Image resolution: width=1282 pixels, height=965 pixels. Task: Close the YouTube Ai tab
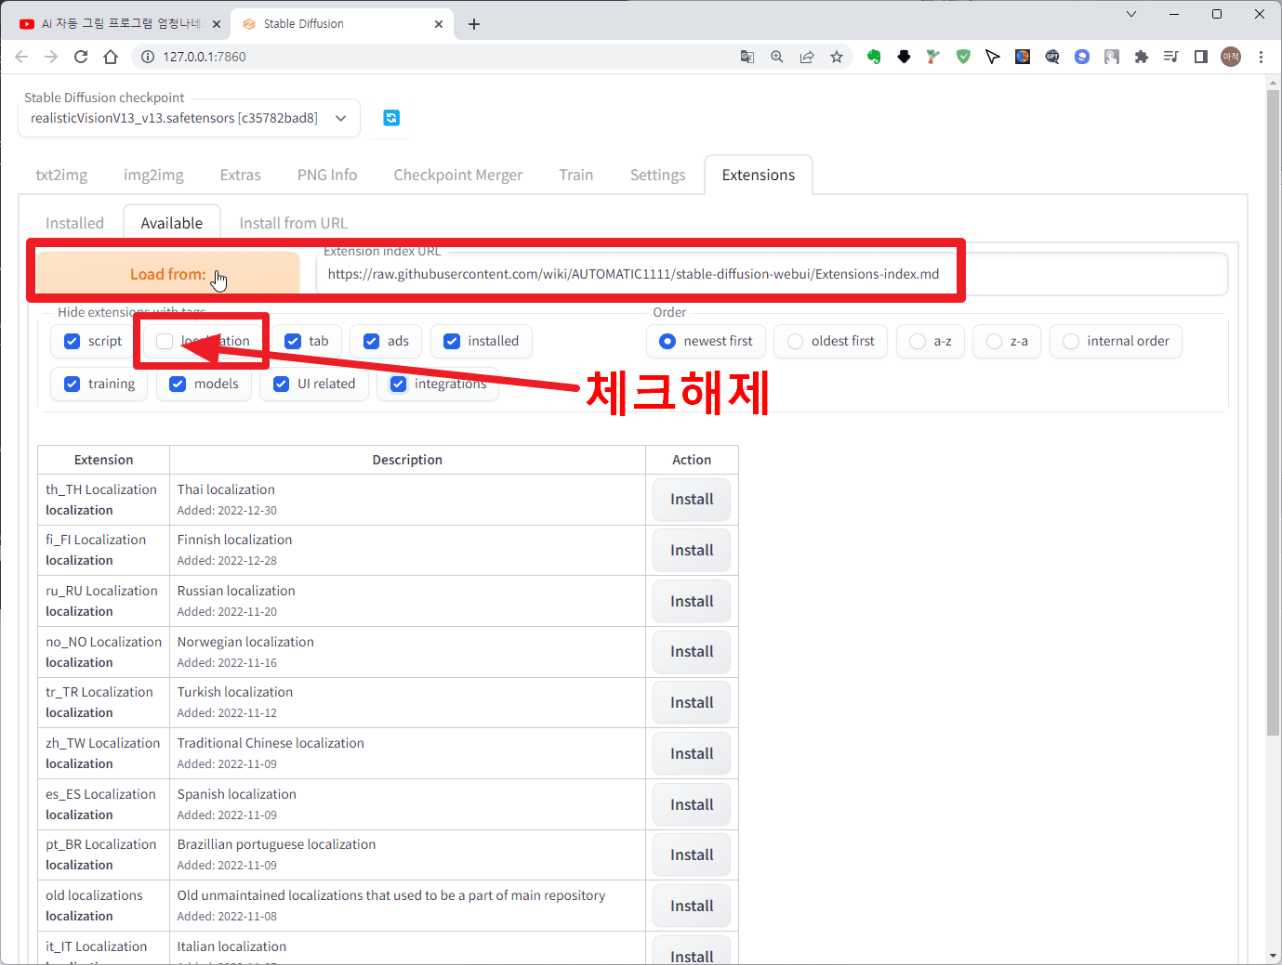coord(217,24)
